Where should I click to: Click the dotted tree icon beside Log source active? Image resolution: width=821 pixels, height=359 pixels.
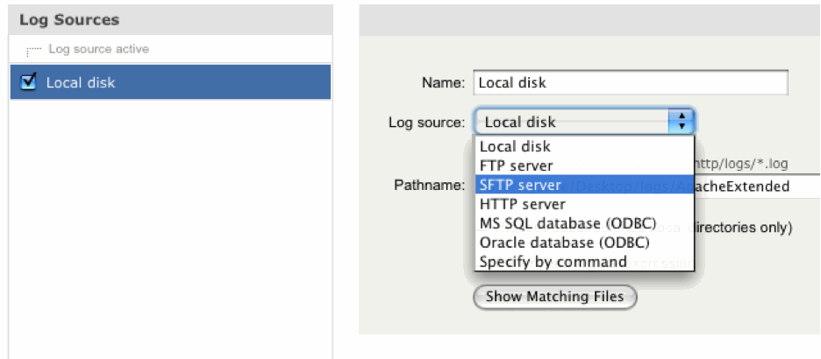click(x=33, y=51)
